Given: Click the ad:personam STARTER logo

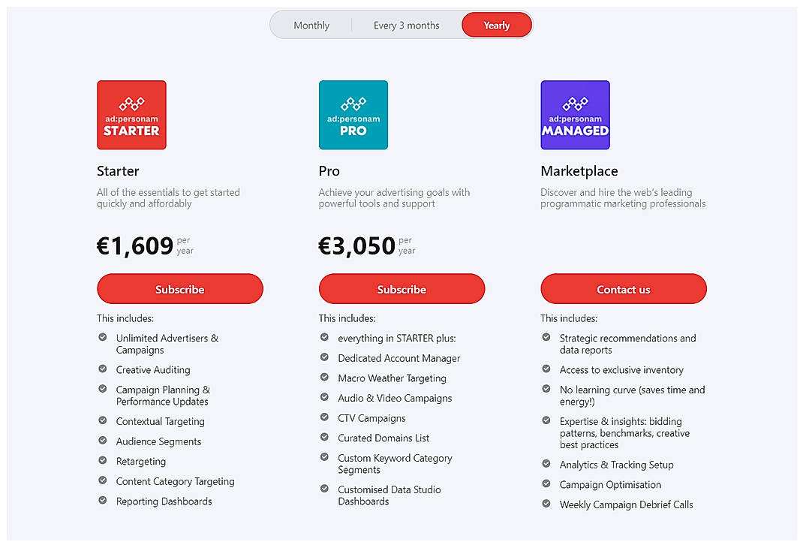Looking at the screenshot, I should (x=131, y=114).
